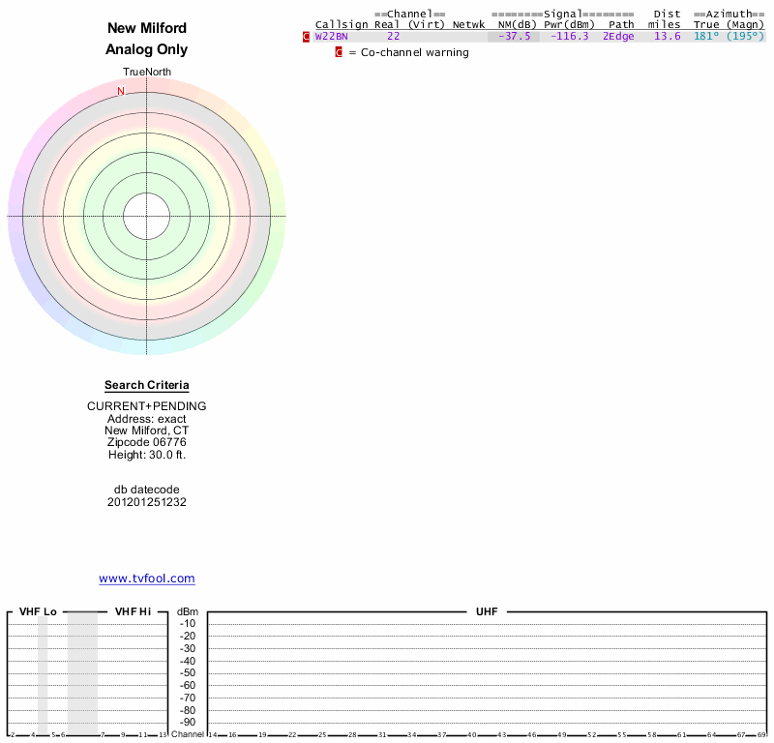Screen dimensions: 774x743
Task: Click the Search Criteria heading
Action: (147, 385)
